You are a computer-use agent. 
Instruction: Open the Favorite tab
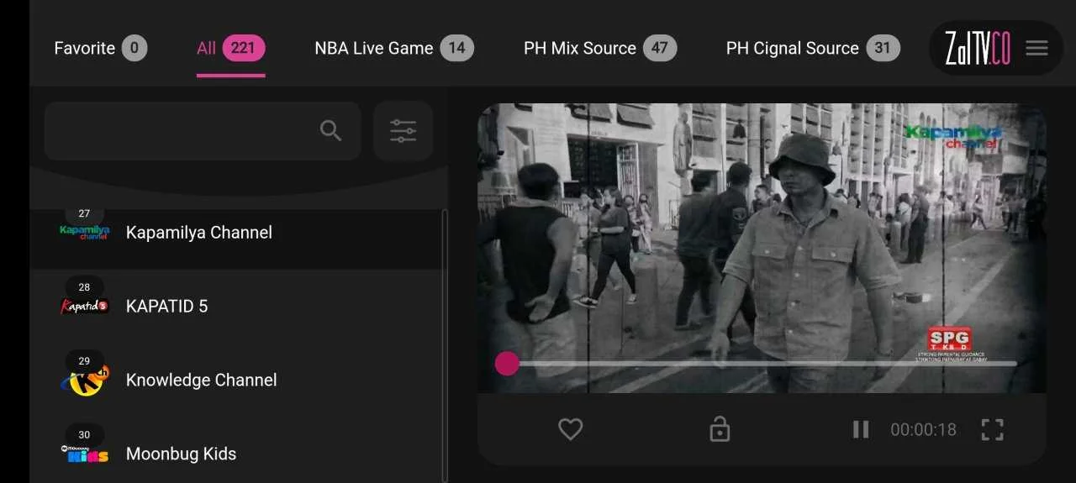(100, 48)
